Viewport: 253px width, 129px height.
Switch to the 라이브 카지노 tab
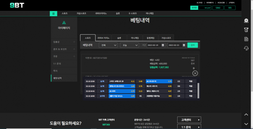point(103,38)
